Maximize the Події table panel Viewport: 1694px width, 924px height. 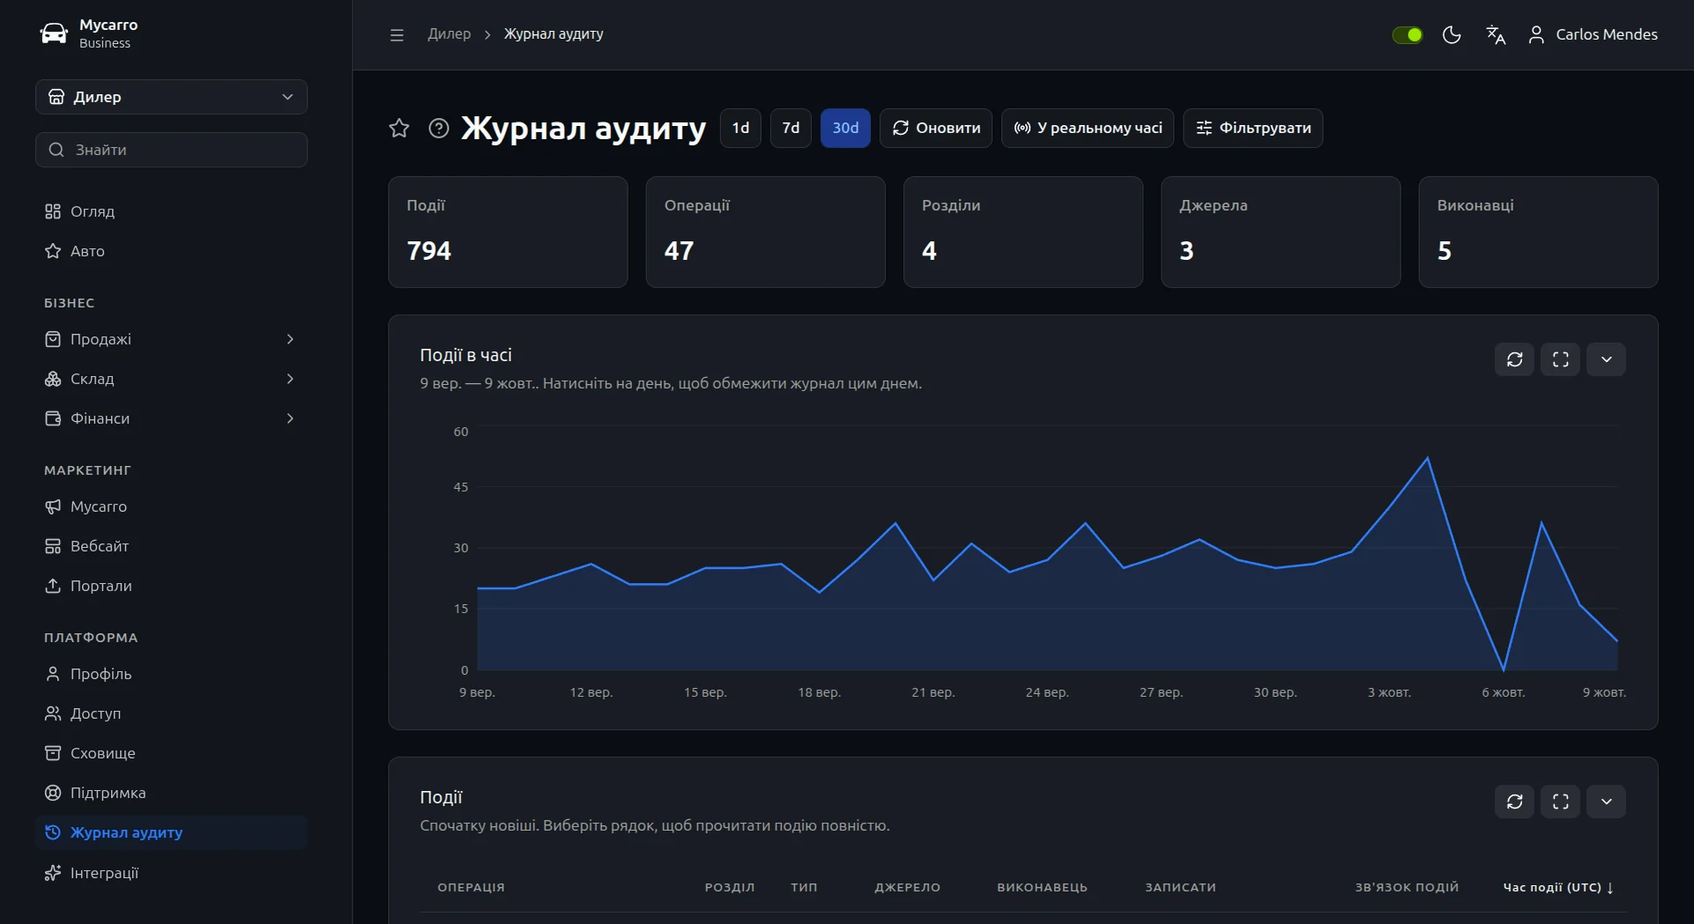pyautogui.click(x=1561, y=802)
